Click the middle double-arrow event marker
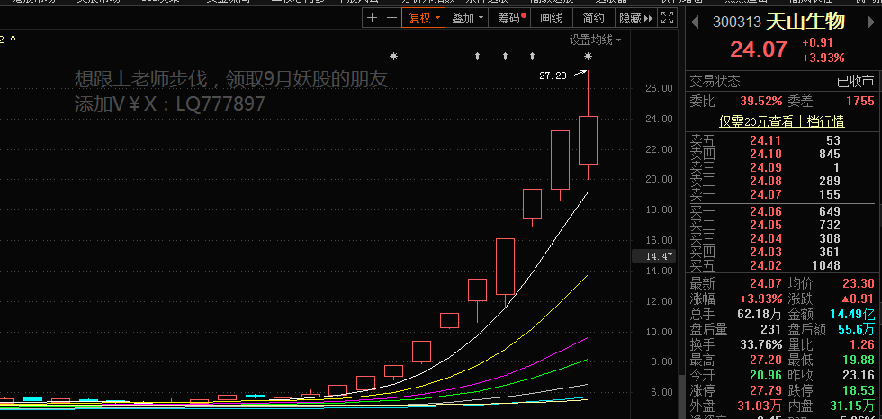The image size is (882, 419). click(x=505, y=56)
